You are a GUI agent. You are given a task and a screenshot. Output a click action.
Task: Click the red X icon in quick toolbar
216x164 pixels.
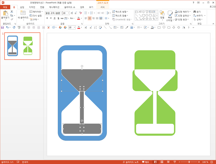[48, 28]
